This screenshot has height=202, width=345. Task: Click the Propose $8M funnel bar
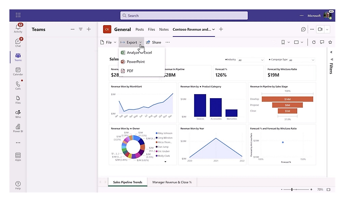tap(287, 105)
